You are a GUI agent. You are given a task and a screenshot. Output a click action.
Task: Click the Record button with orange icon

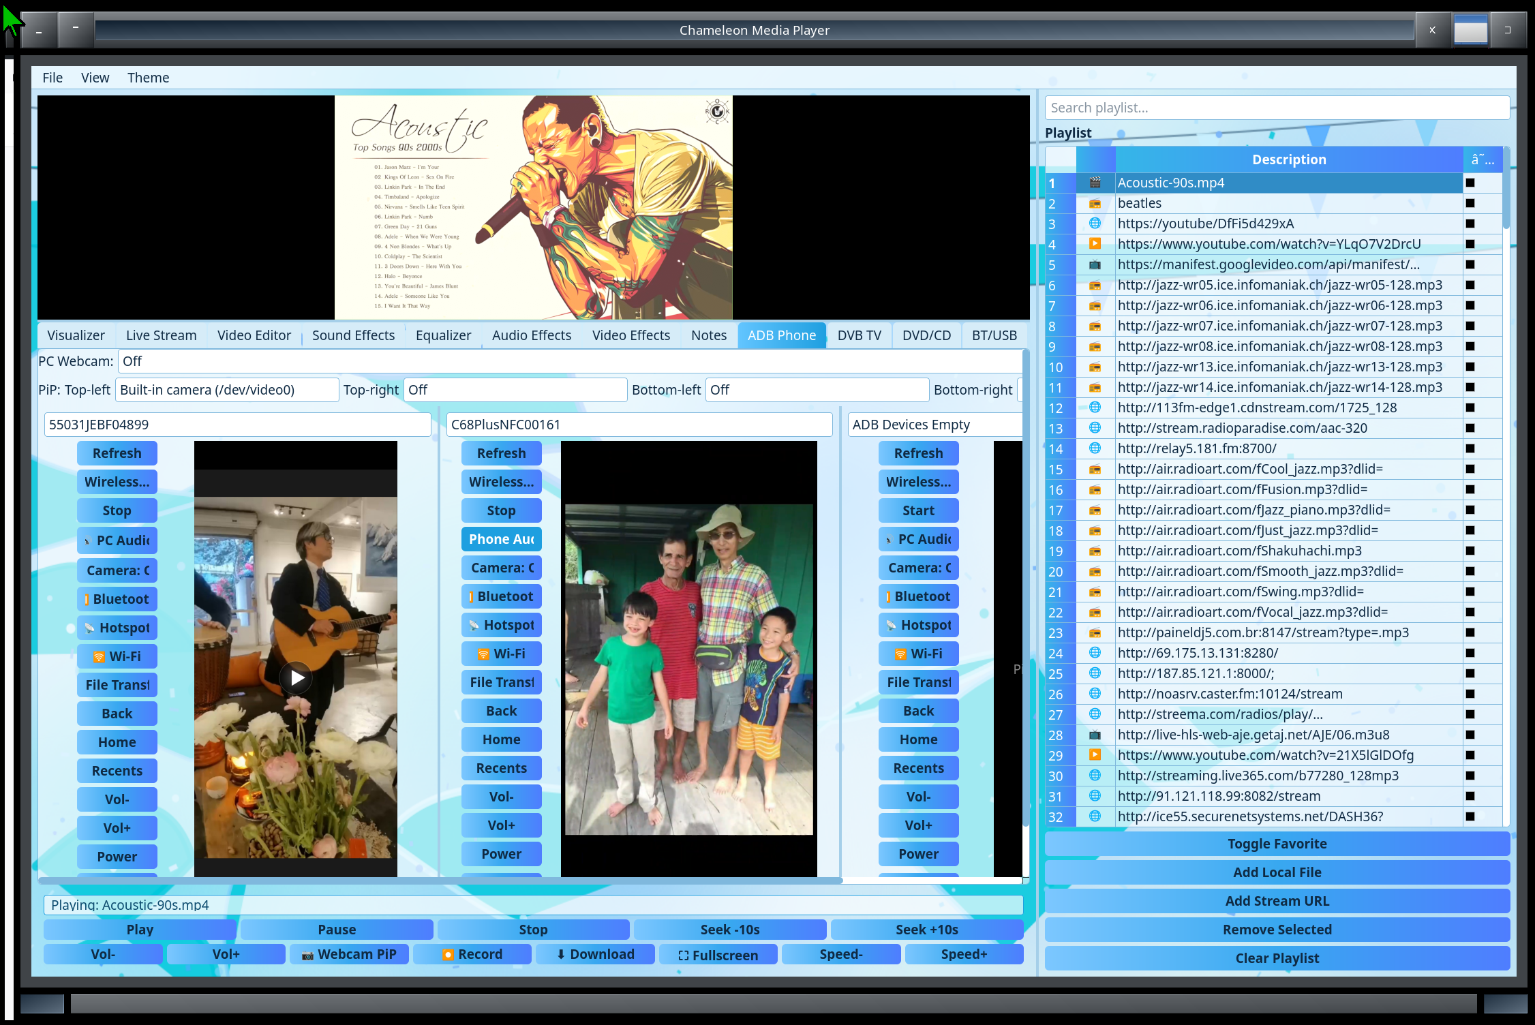click(x=472, y=954)
